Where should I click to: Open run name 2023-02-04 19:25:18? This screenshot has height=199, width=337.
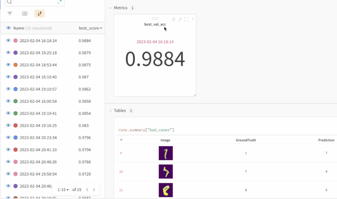[x=38, y=53]
